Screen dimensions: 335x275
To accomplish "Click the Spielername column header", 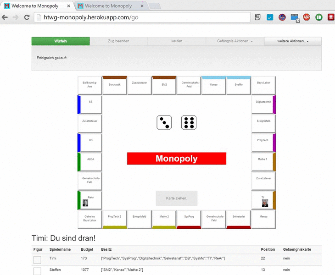I will pos(60,249).
